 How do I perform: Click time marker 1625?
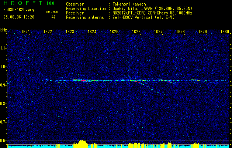click(x=114, y=31)
